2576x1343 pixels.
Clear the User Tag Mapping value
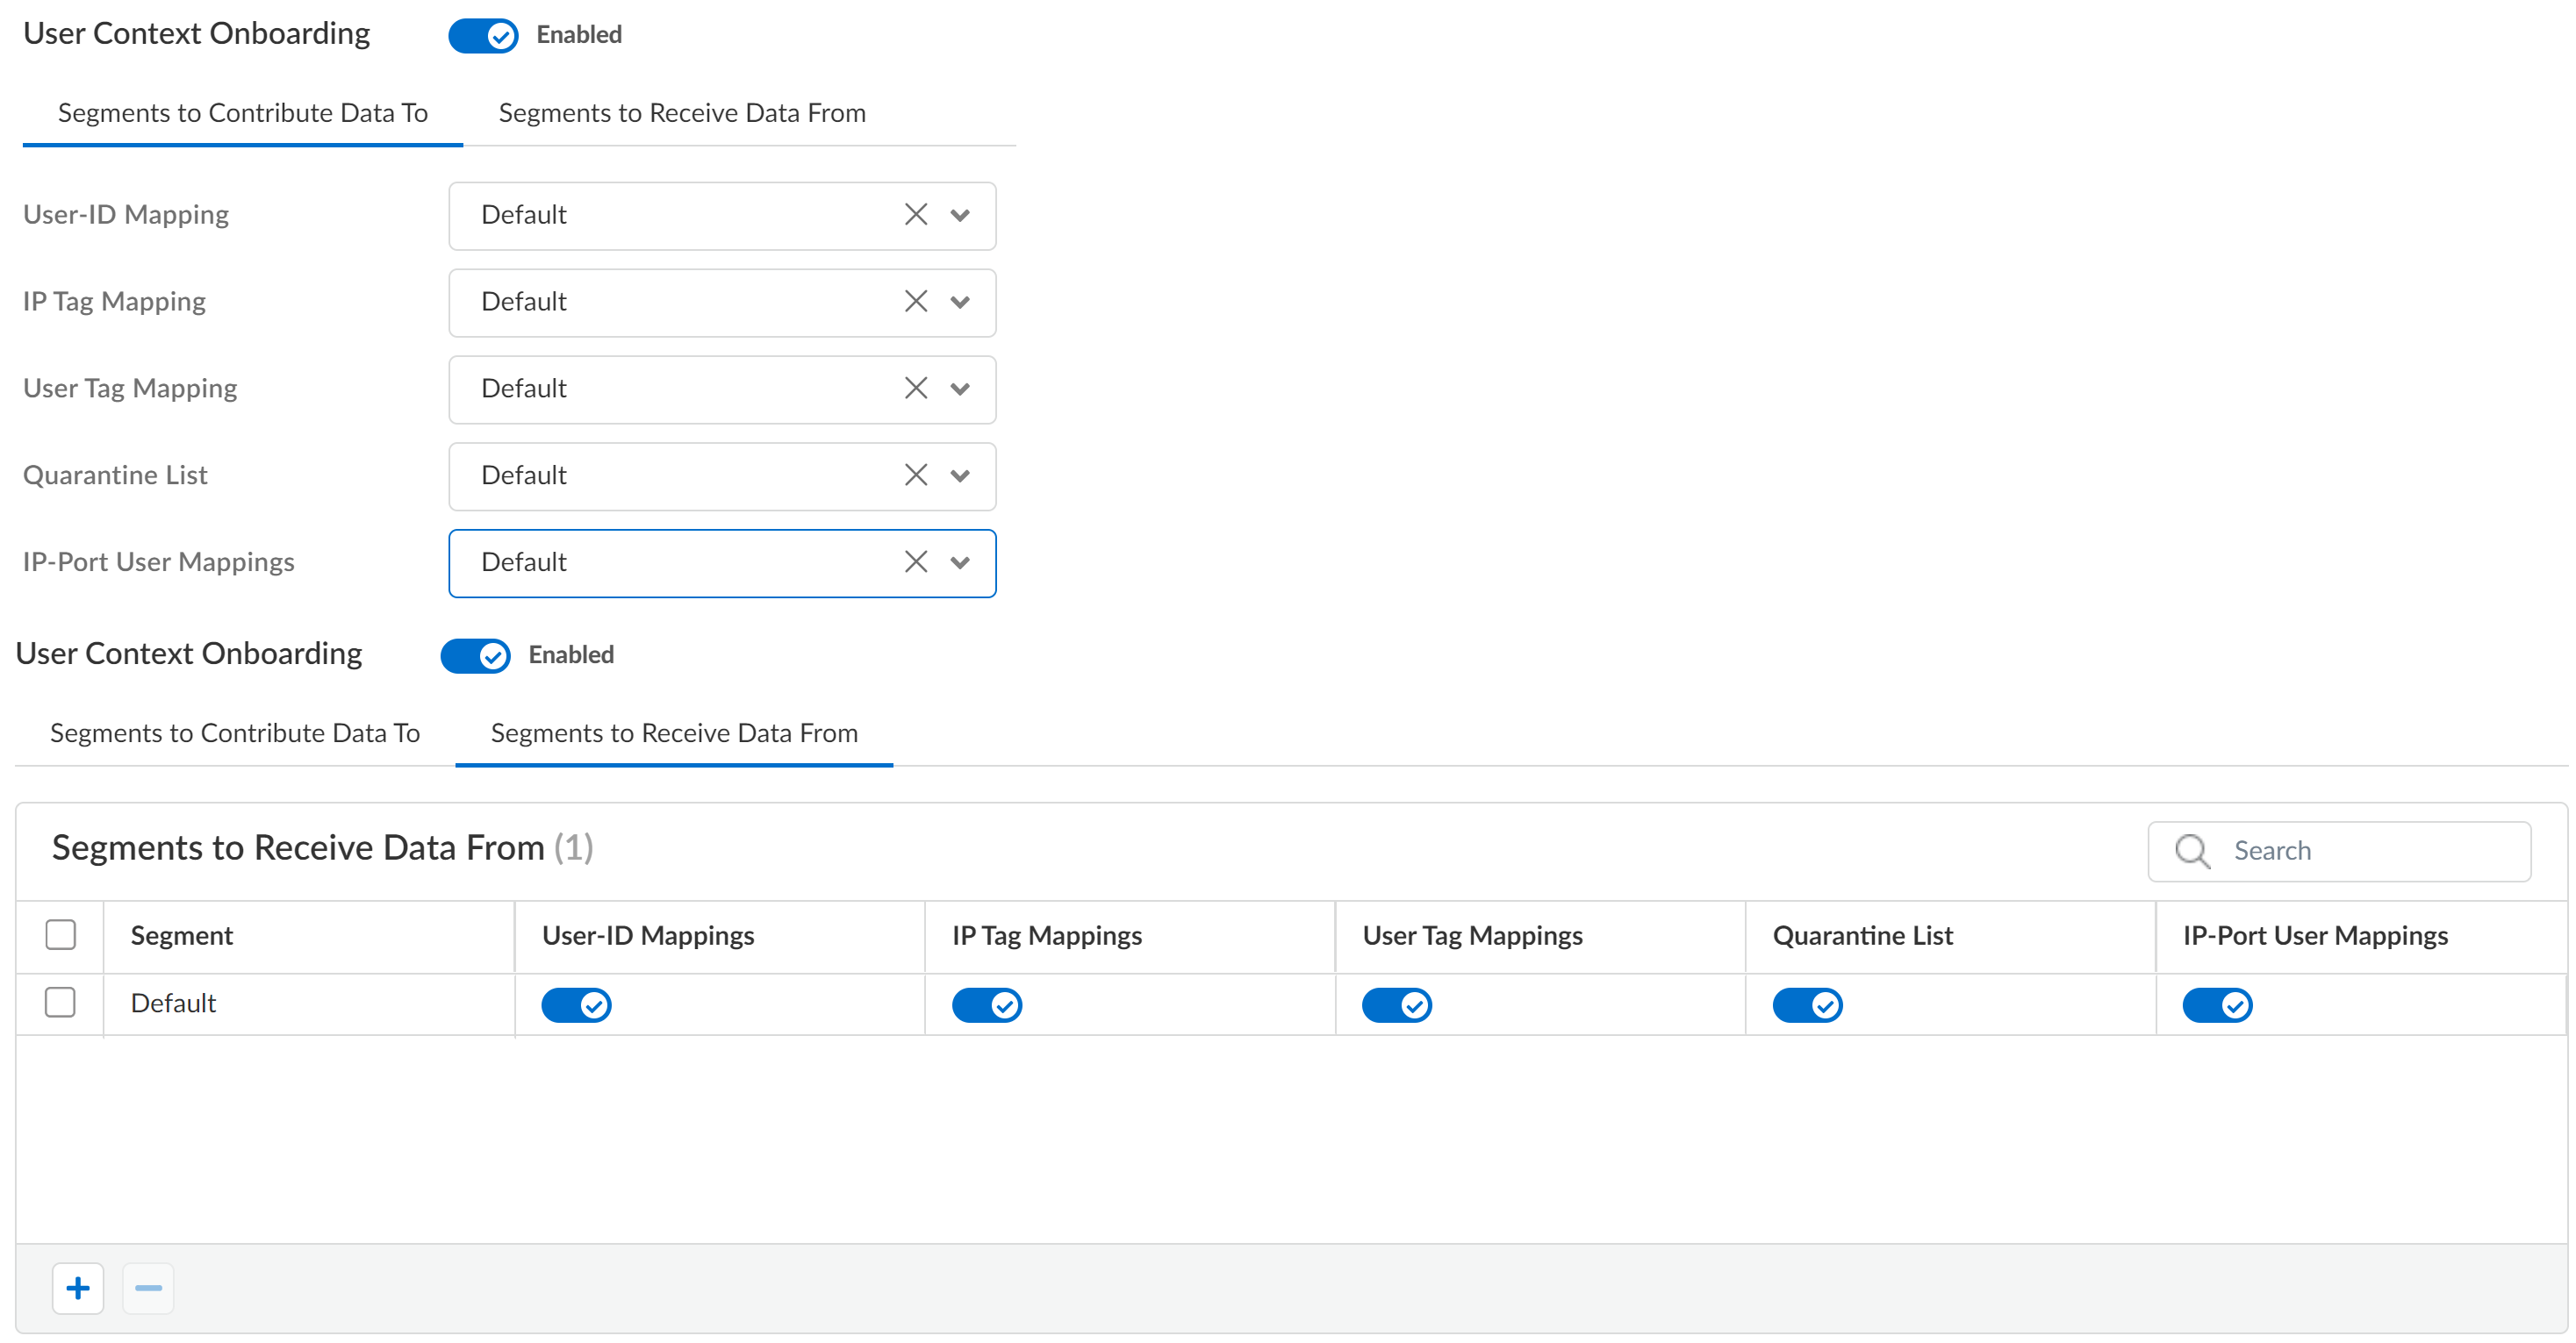click(x=915, y=389)
